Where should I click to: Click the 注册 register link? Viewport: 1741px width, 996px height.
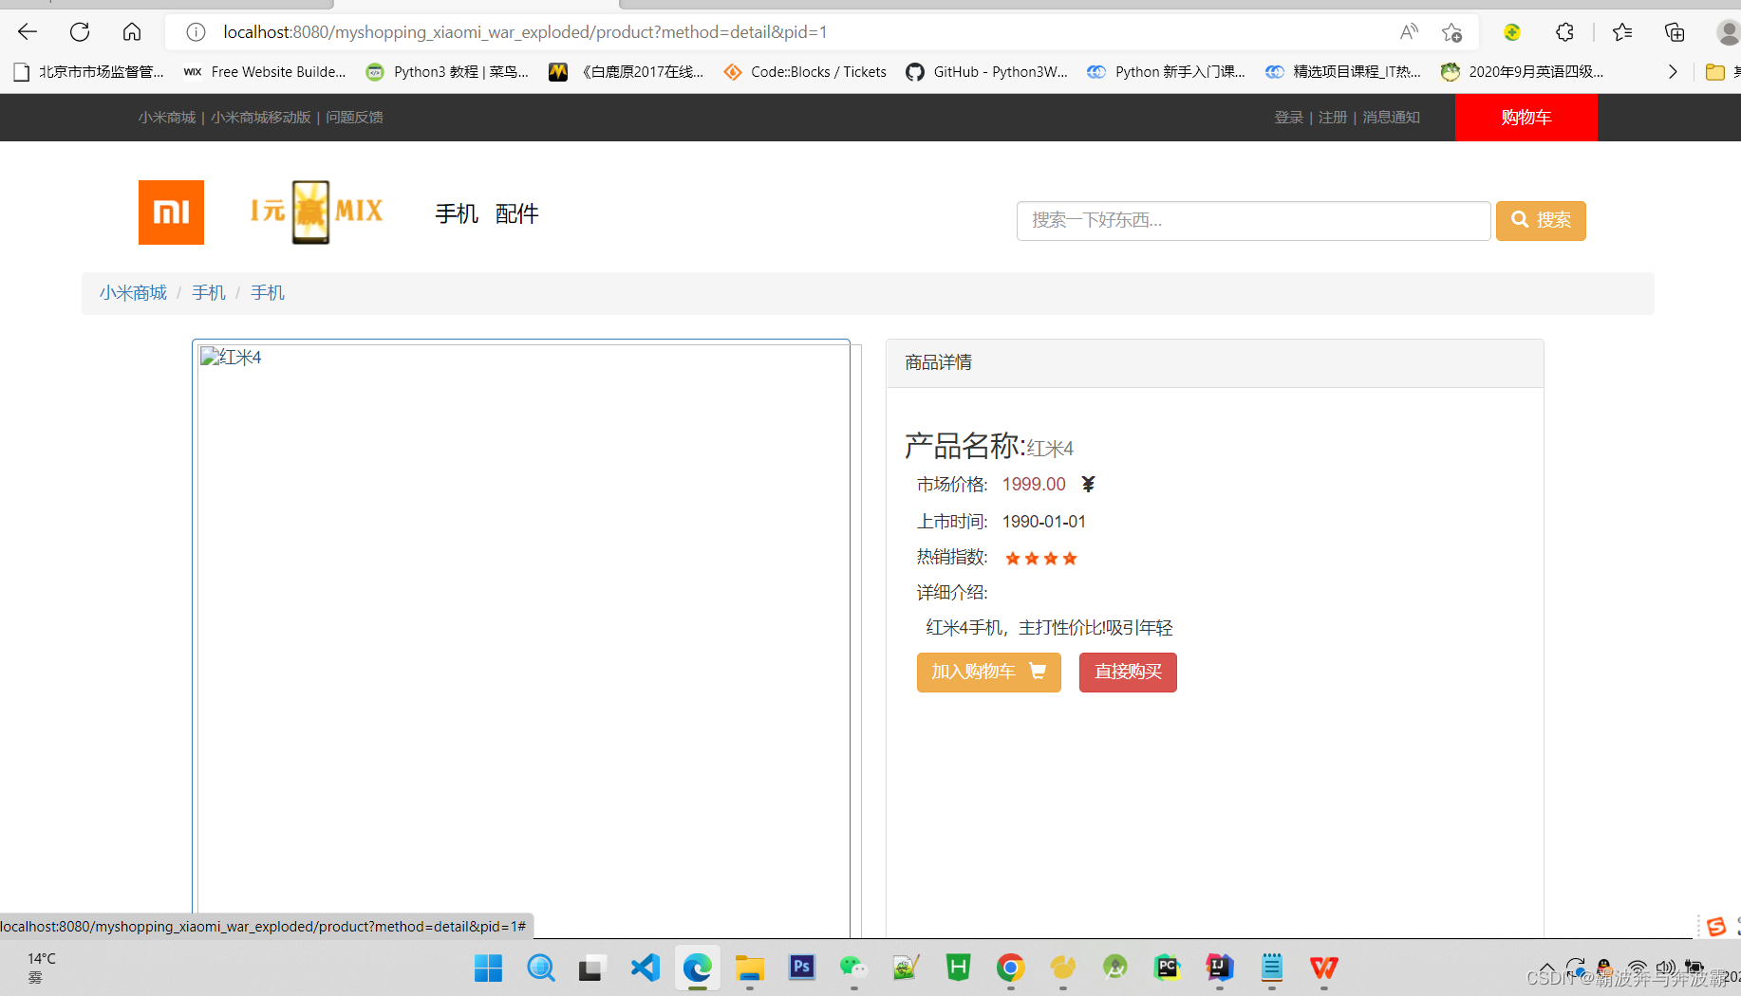[1333, 118]
